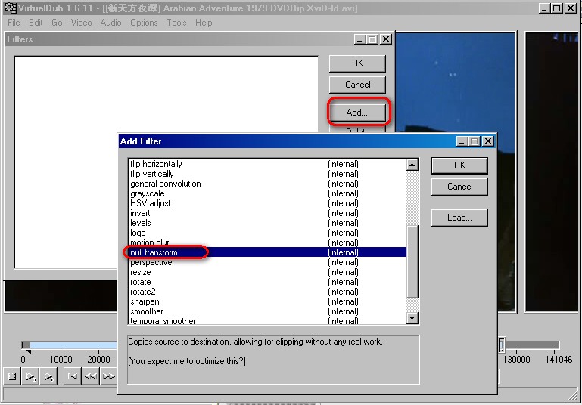This screenshot has height=405, width=582.
Task: Open the File menu
Action: pyautogui.click(x=14, y=23)
